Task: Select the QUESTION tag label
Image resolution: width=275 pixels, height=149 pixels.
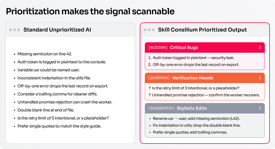Action: 159,78
